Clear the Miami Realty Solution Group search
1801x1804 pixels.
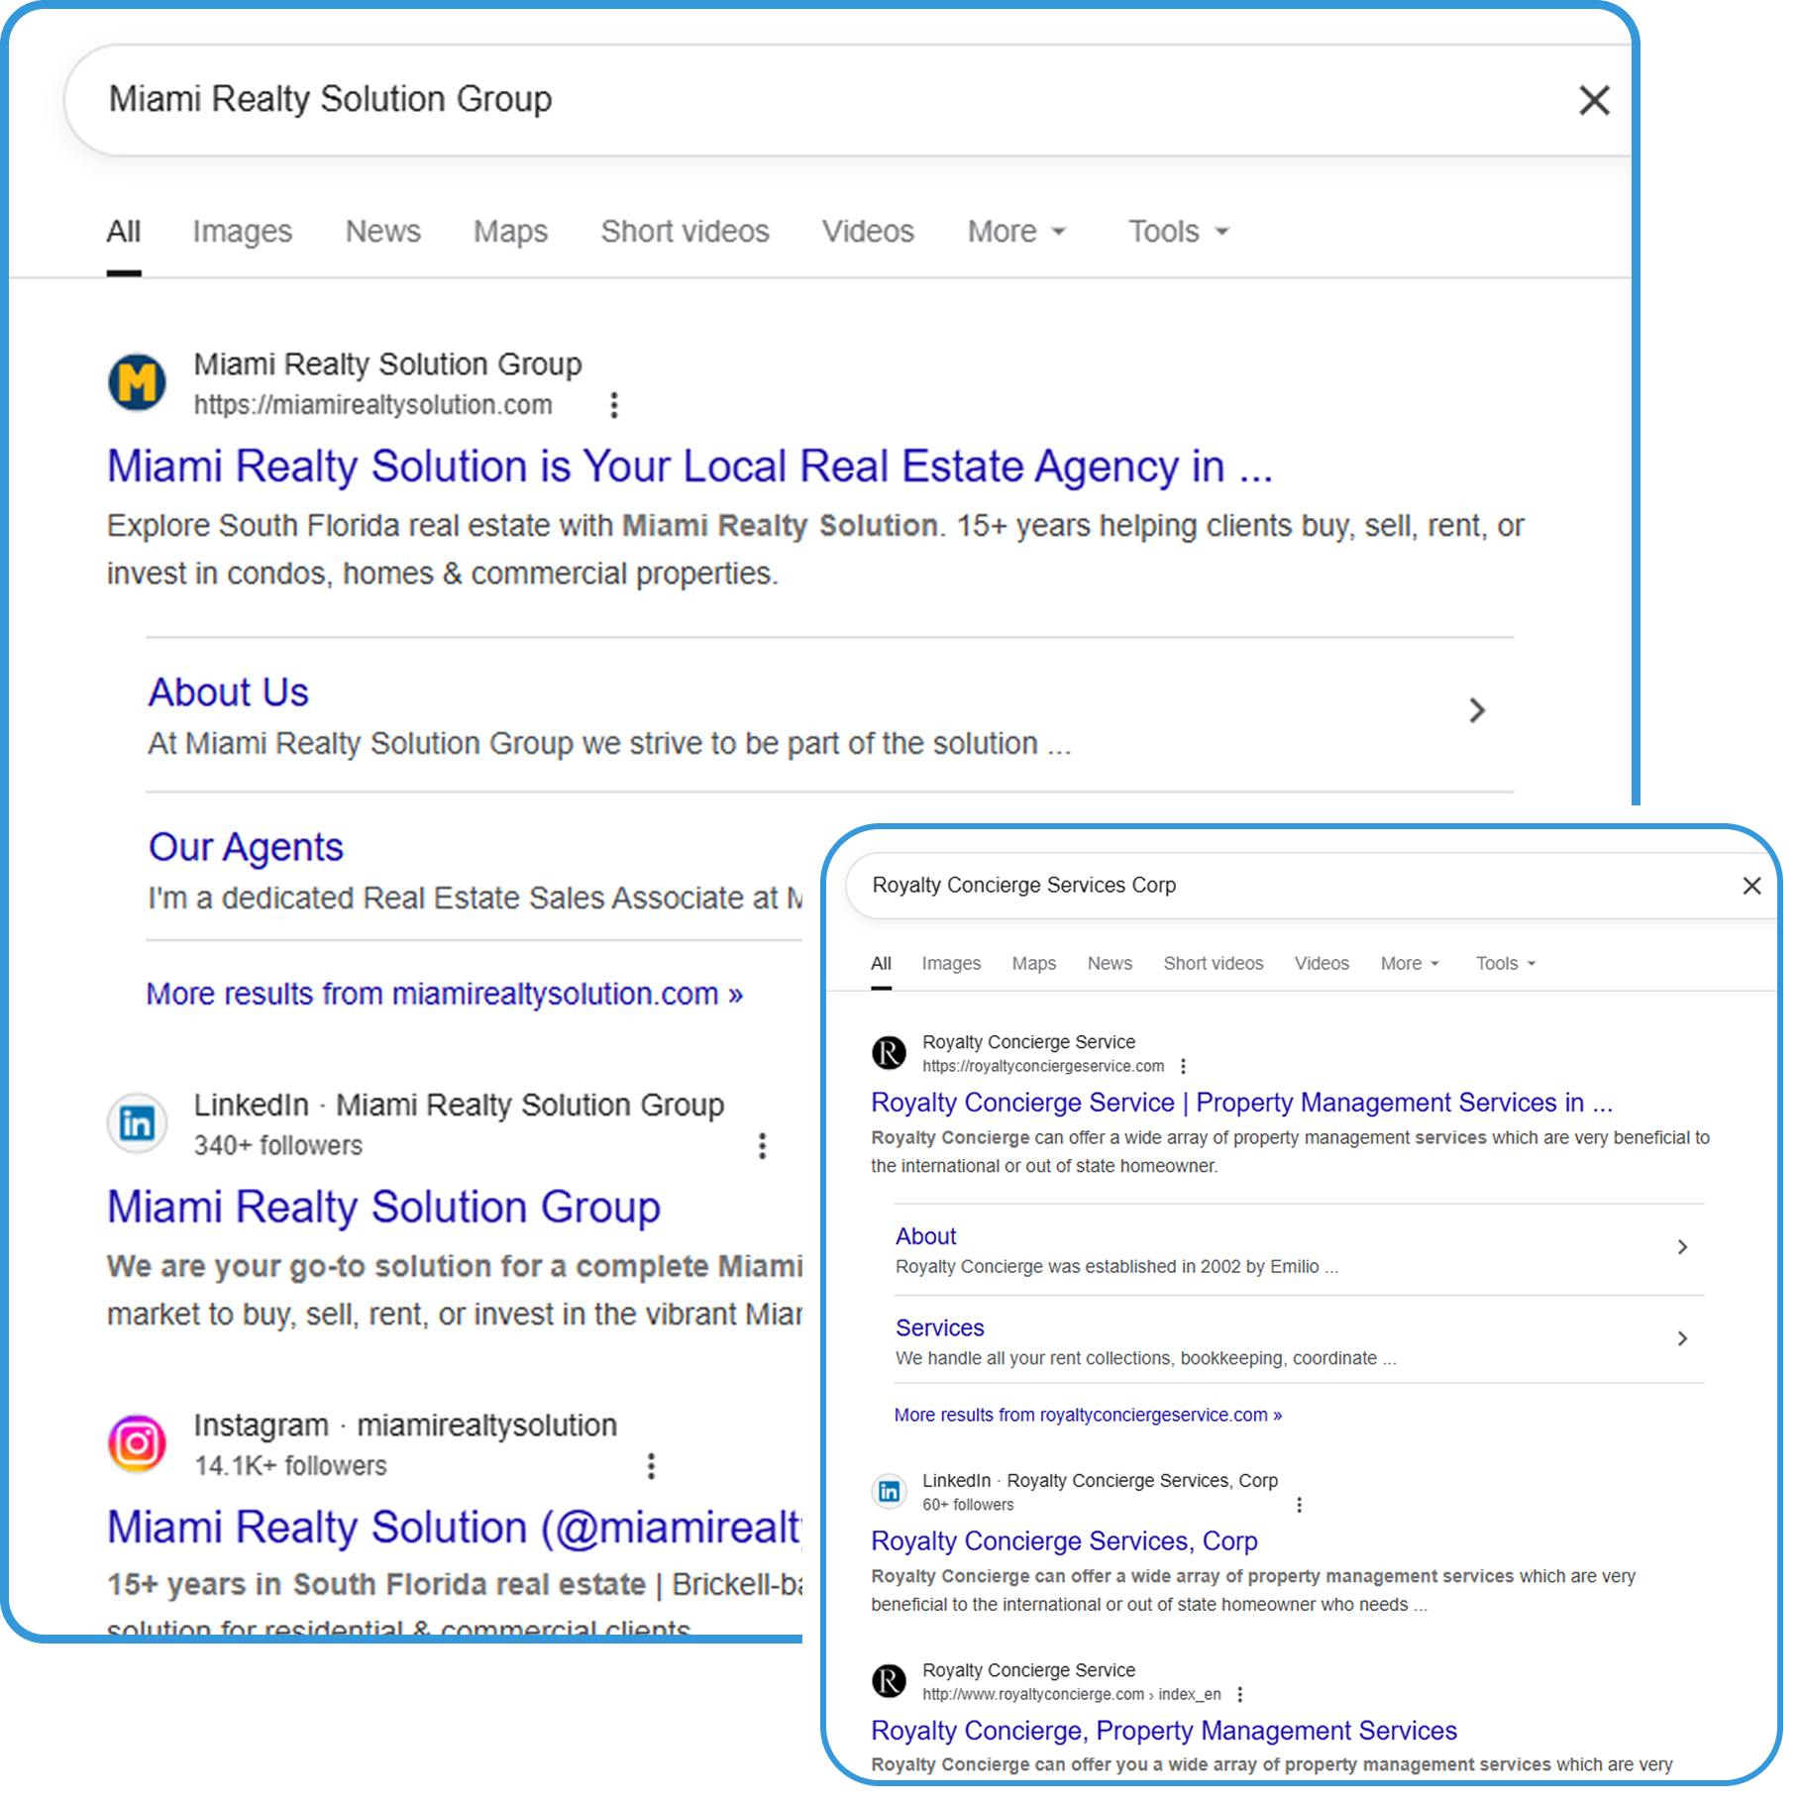(x=1593, y=100)
